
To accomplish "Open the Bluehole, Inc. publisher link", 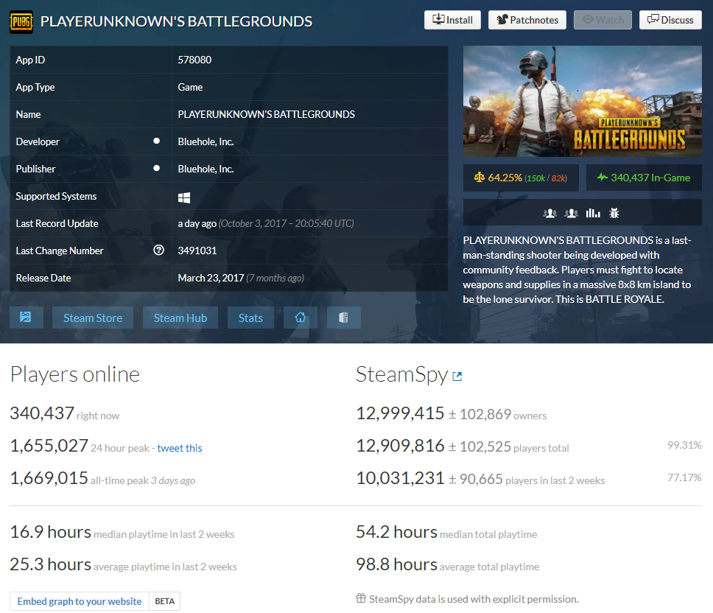I will pos(206,169).
